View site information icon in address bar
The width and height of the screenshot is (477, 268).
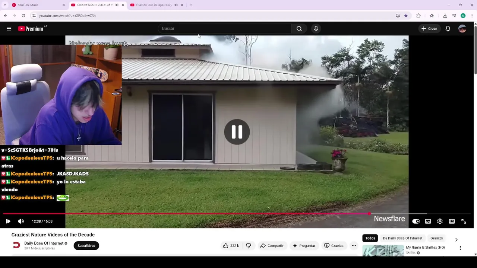34,16
